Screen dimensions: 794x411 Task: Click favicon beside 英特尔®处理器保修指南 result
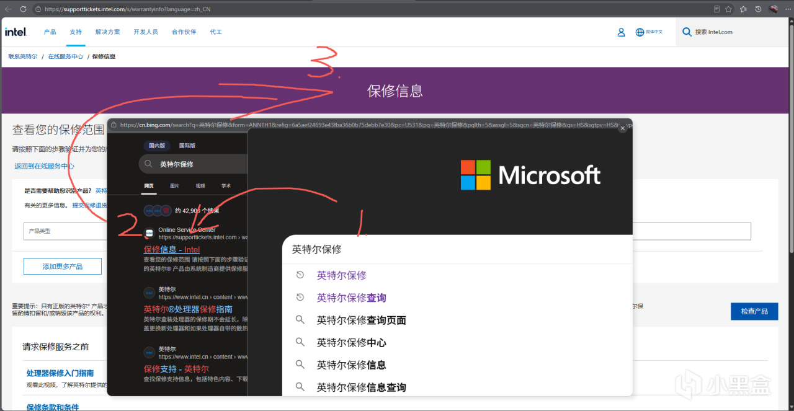click(x=149, y=293)
